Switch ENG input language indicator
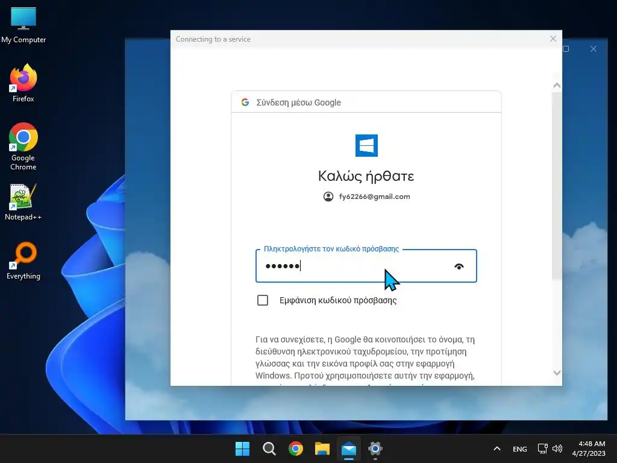 tap(520, 449)
